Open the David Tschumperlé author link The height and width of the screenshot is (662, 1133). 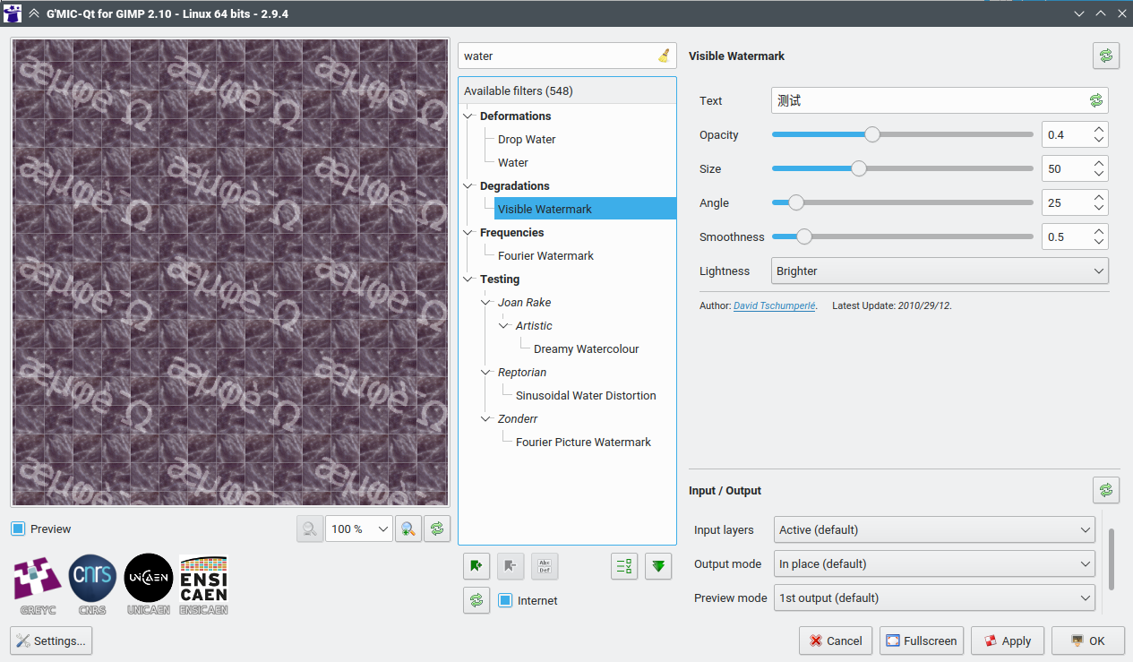(775, 305)
